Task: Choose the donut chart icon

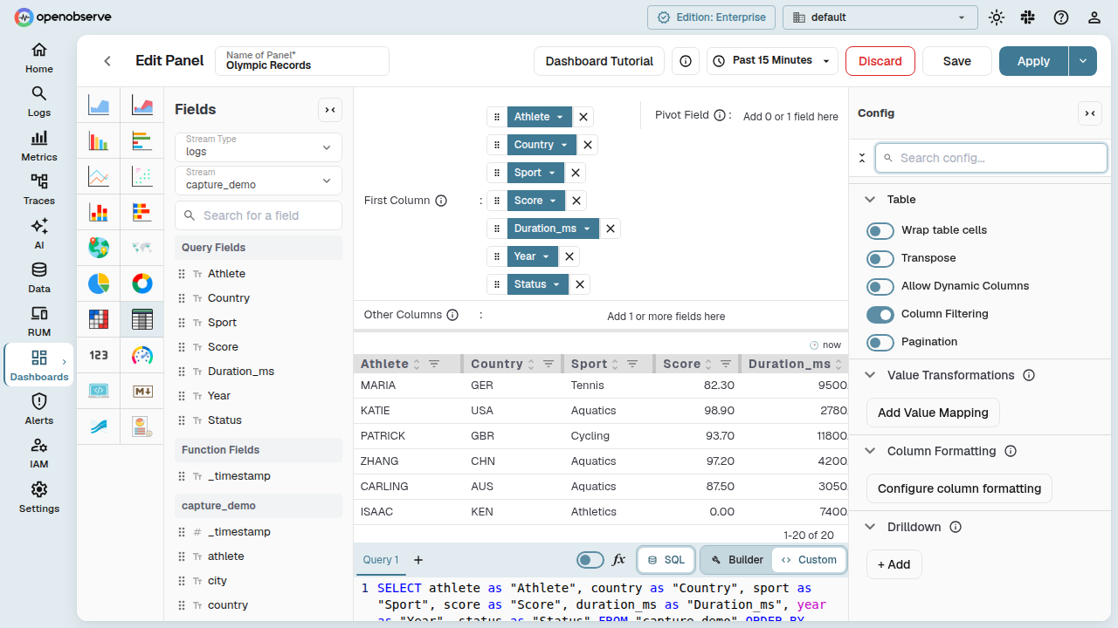Action: [142, 283]
